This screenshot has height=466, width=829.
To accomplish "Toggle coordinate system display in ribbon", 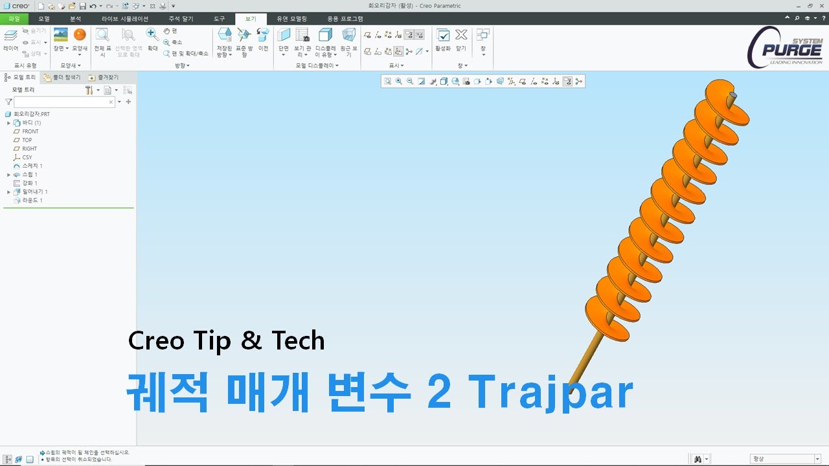I will [399, 35].
